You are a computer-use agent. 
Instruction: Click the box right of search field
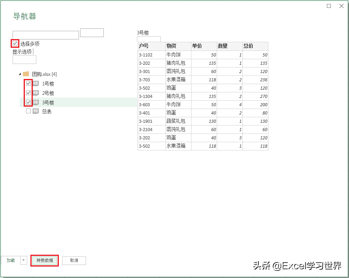coord(92,33)
